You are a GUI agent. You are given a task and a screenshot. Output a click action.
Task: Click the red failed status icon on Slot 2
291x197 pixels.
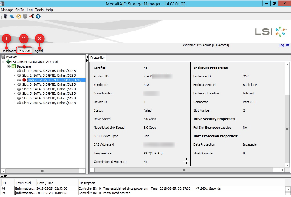24,80
